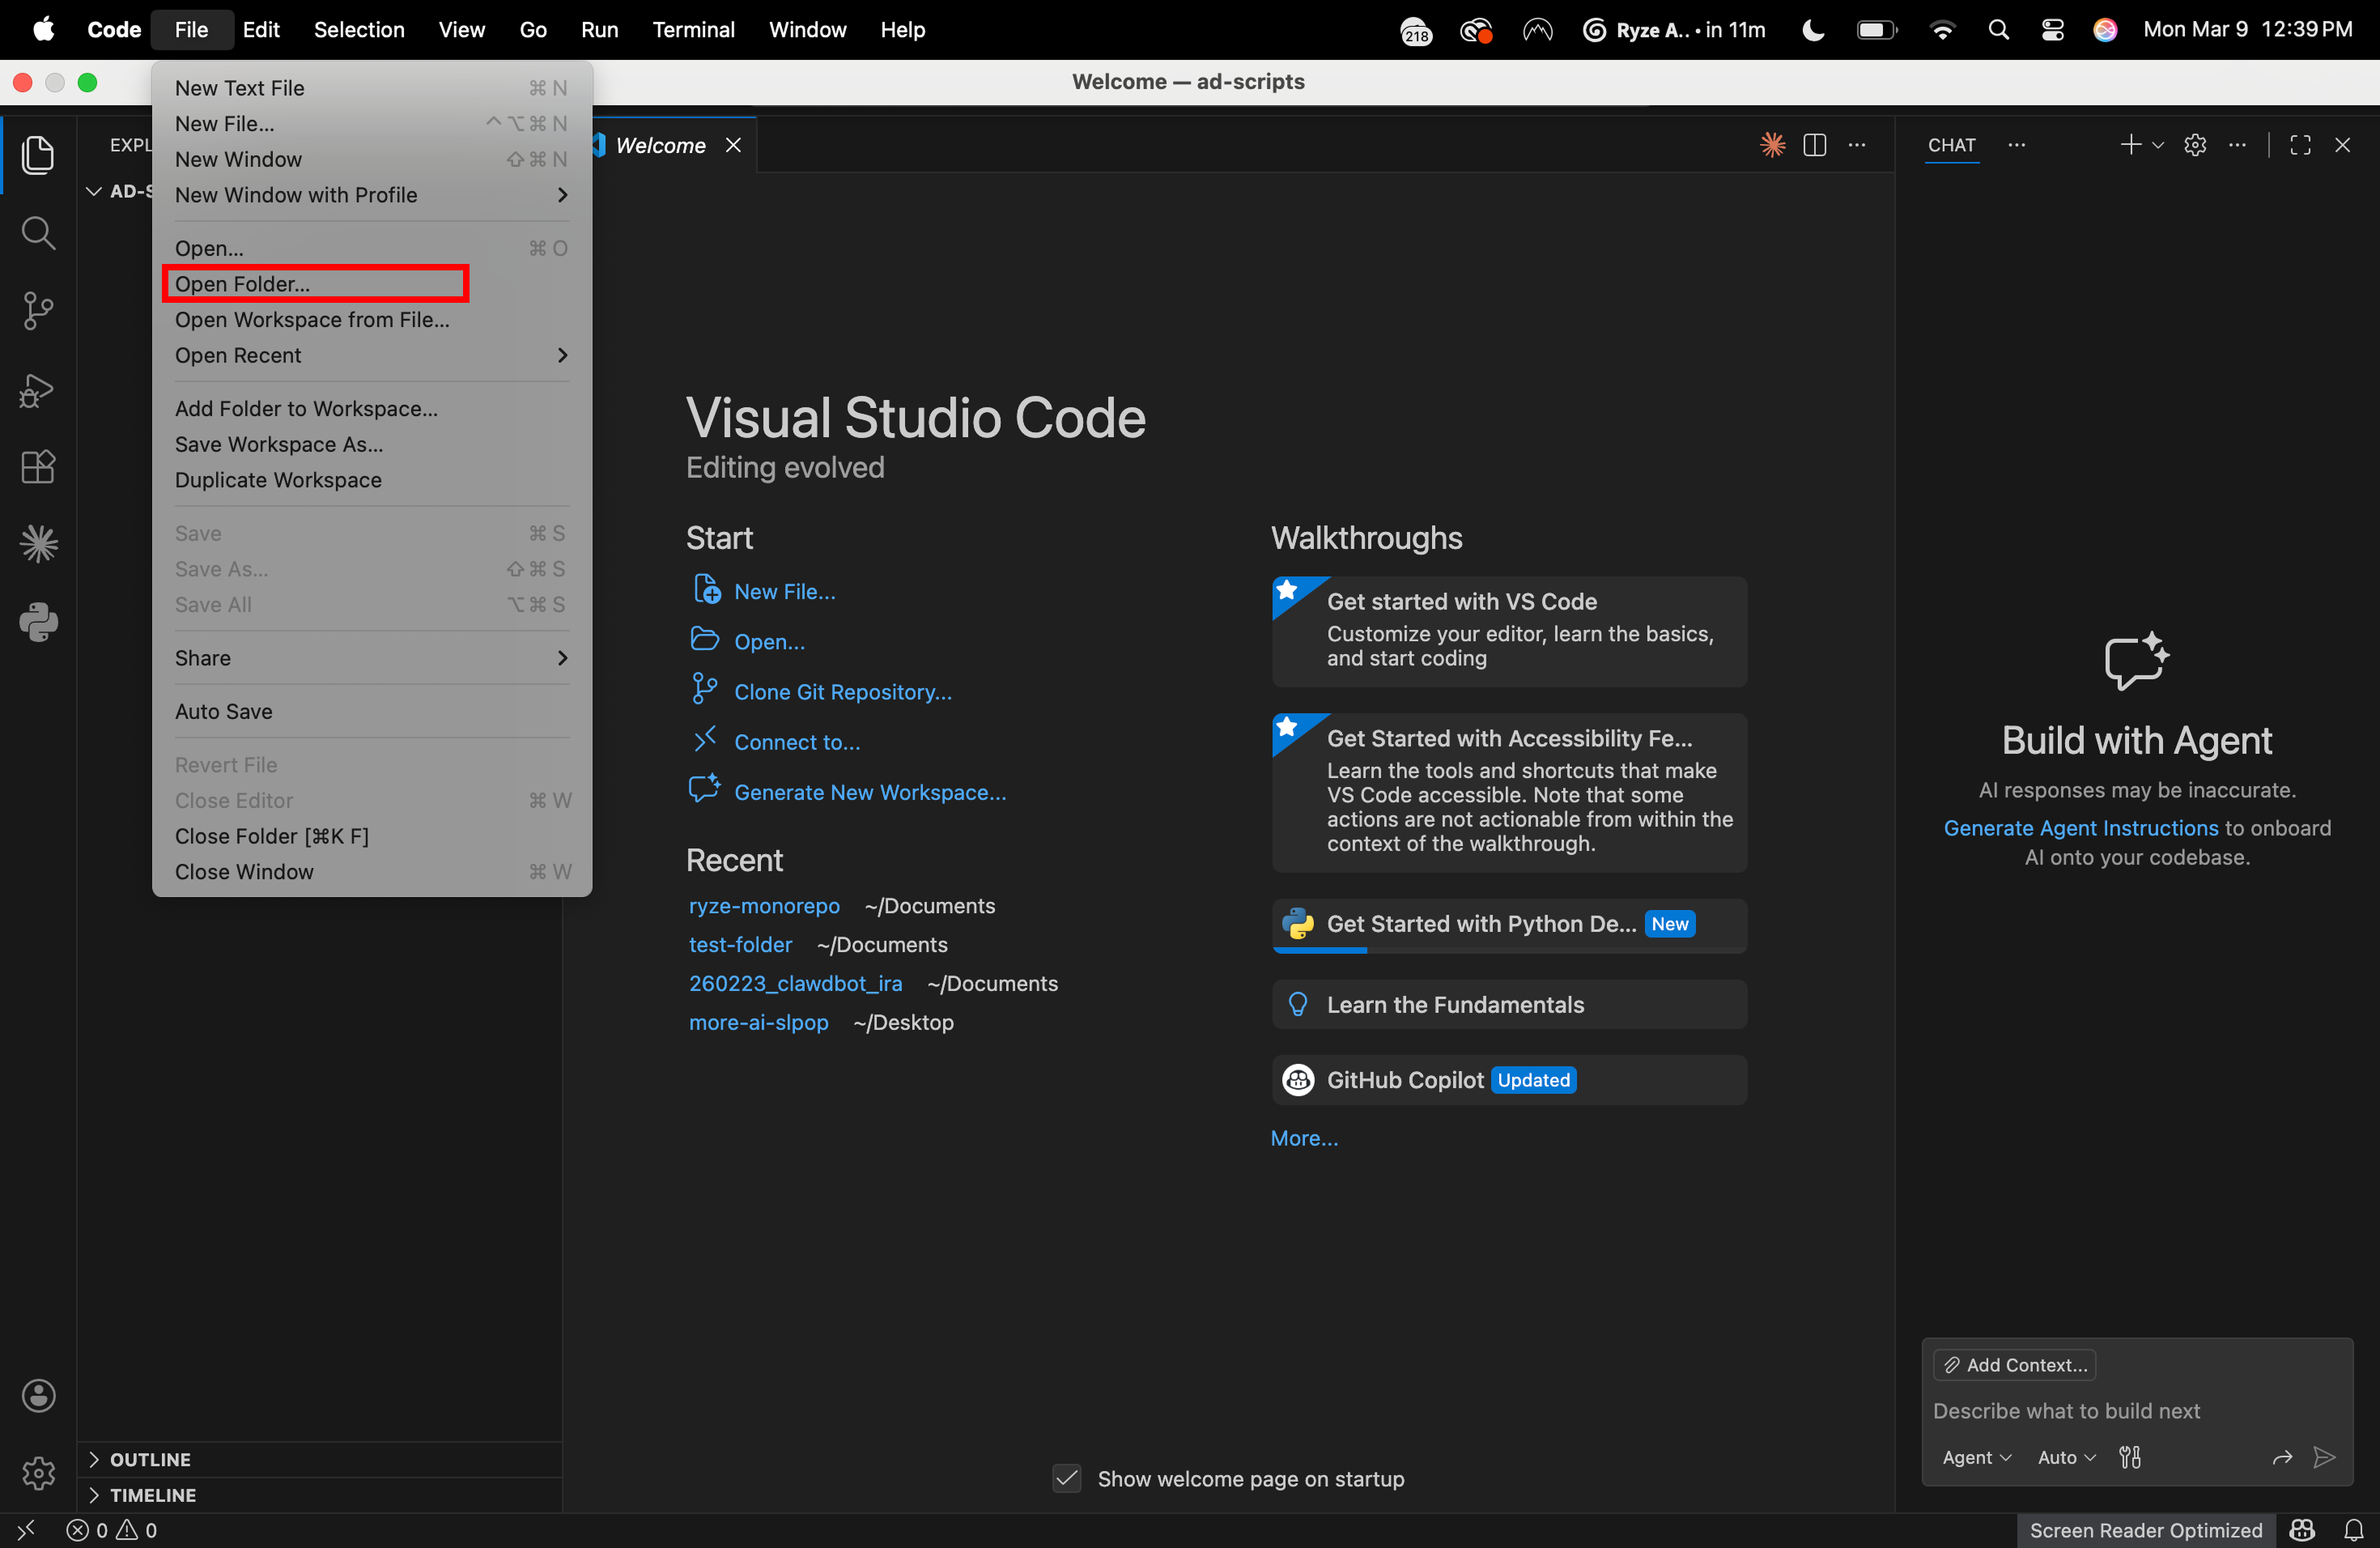The width and height of the screenshot is (2380, 1548).
Task: Open the Agent mode dropdown in chat
Action: point(1977,1457)
